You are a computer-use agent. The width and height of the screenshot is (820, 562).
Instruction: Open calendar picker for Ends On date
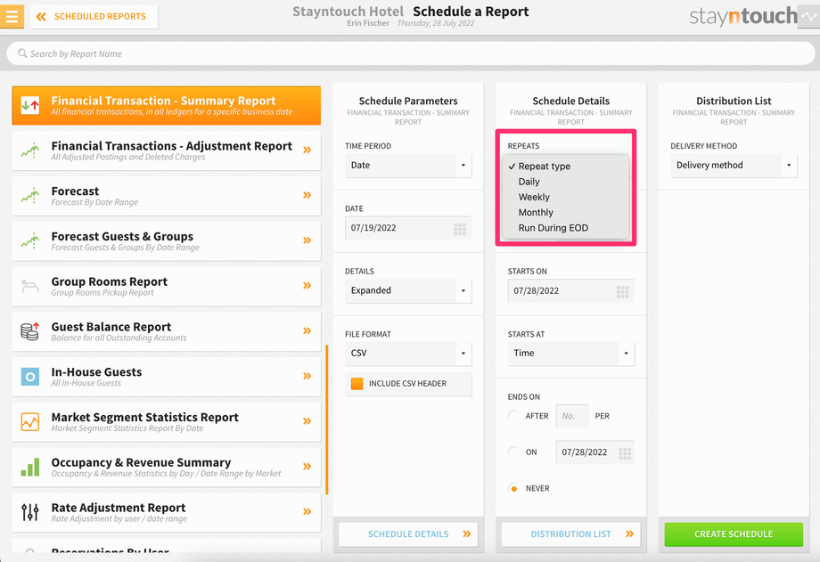coord(625,453)
